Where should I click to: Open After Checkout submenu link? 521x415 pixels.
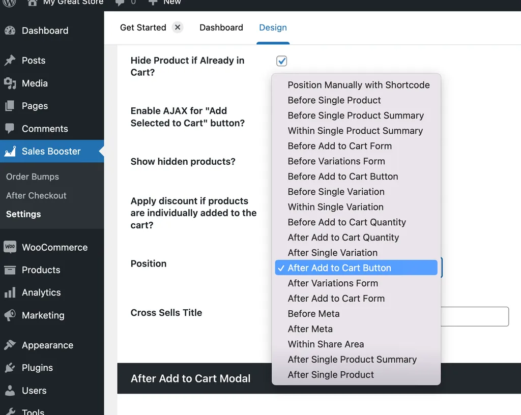coord(36,195)
